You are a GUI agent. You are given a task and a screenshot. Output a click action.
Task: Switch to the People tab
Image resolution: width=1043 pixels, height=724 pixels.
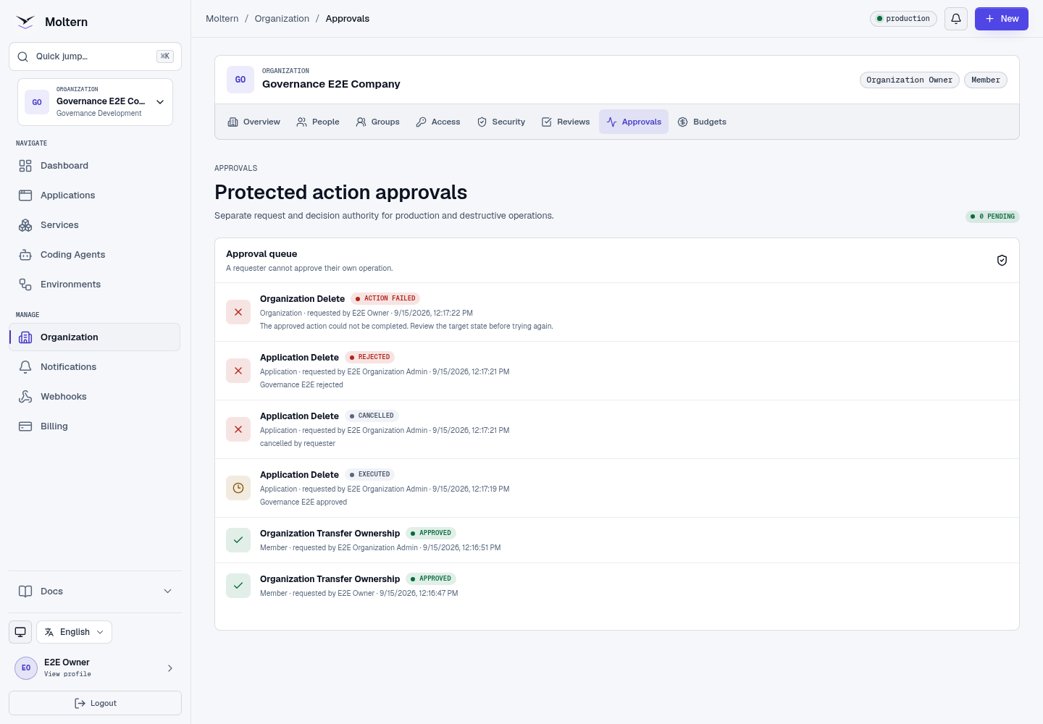pos(318,122)
